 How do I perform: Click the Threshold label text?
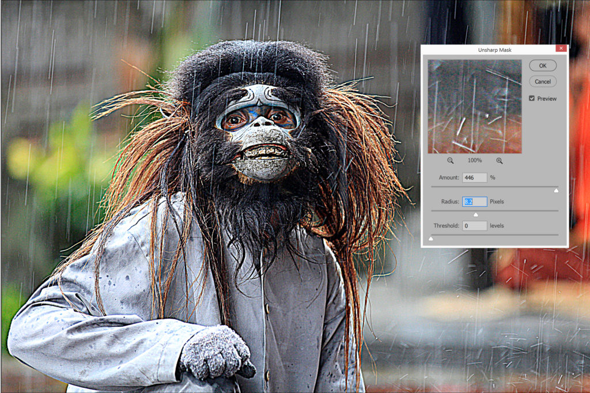click(446, 226)
